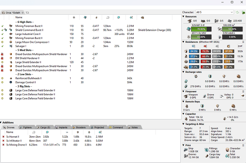Toggle state of Damage Control II
Viewport: 246px width, 163px height.
tap(2, 82)
